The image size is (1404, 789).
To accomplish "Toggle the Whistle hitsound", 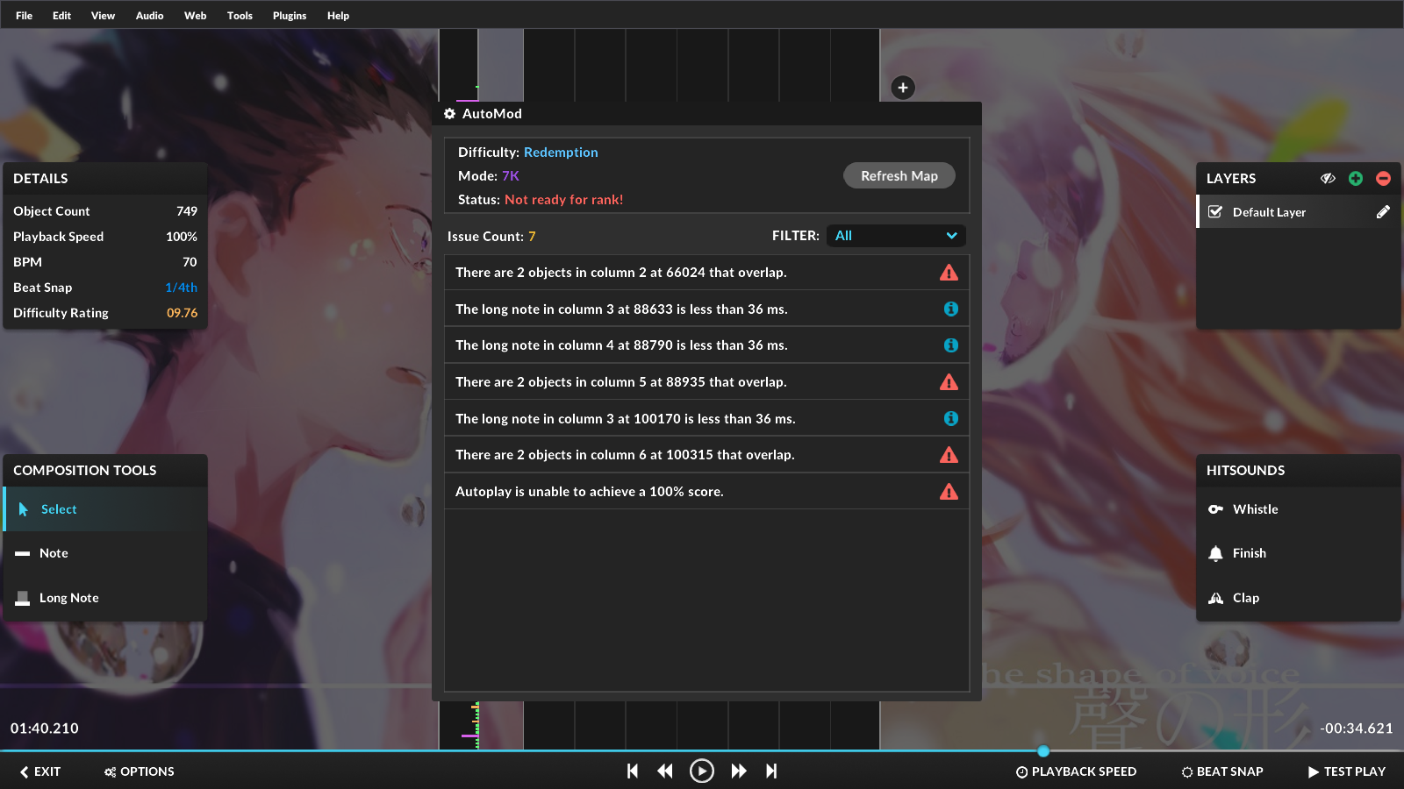I will point(1298,509).
